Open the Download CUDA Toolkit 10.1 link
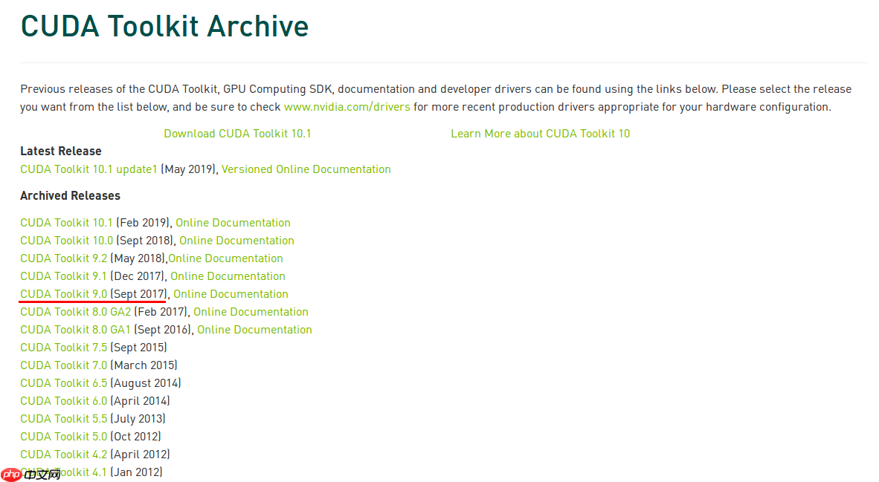Viewport: 879px width, 482px height. (237, 134)
